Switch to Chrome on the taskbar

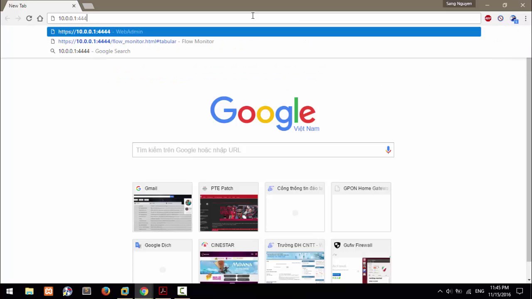pyautogui.click(x=144, y=291)
